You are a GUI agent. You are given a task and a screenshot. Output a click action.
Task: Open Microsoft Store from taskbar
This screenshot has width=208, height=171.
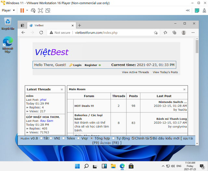(x=131, y=166)
